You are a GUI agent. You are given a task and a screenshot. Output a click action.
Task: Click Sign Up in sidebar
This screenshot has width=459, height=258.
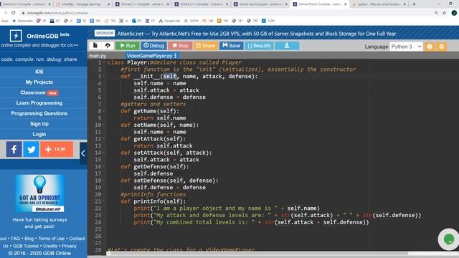(x=39, y=124)
